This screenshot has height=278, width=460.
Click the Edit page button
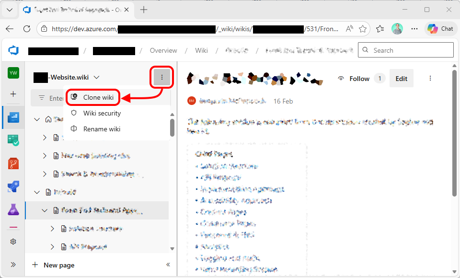(x=401, y=79)
